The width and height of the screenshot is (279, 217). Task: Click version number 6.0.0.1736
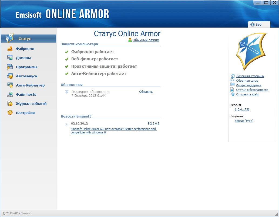point(242,109)
